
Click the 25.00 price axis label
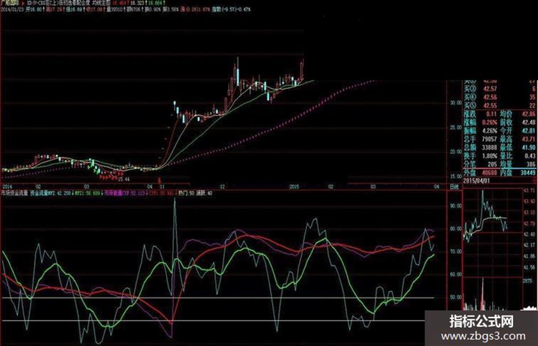455,127
